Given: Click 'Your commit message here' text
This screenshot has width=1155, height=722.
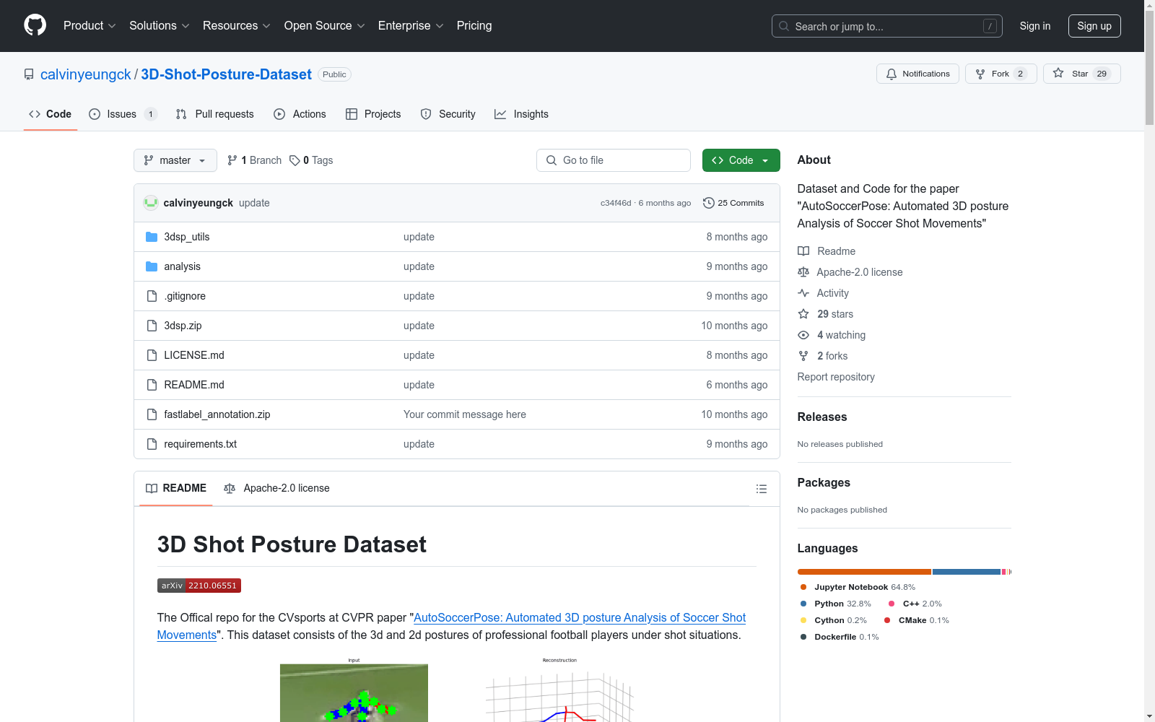Looking at the screenshot, I should click(x=465, y=414).
